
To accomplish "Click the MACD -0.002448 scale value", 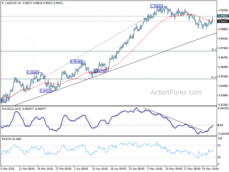I will [x=223, y=134].
